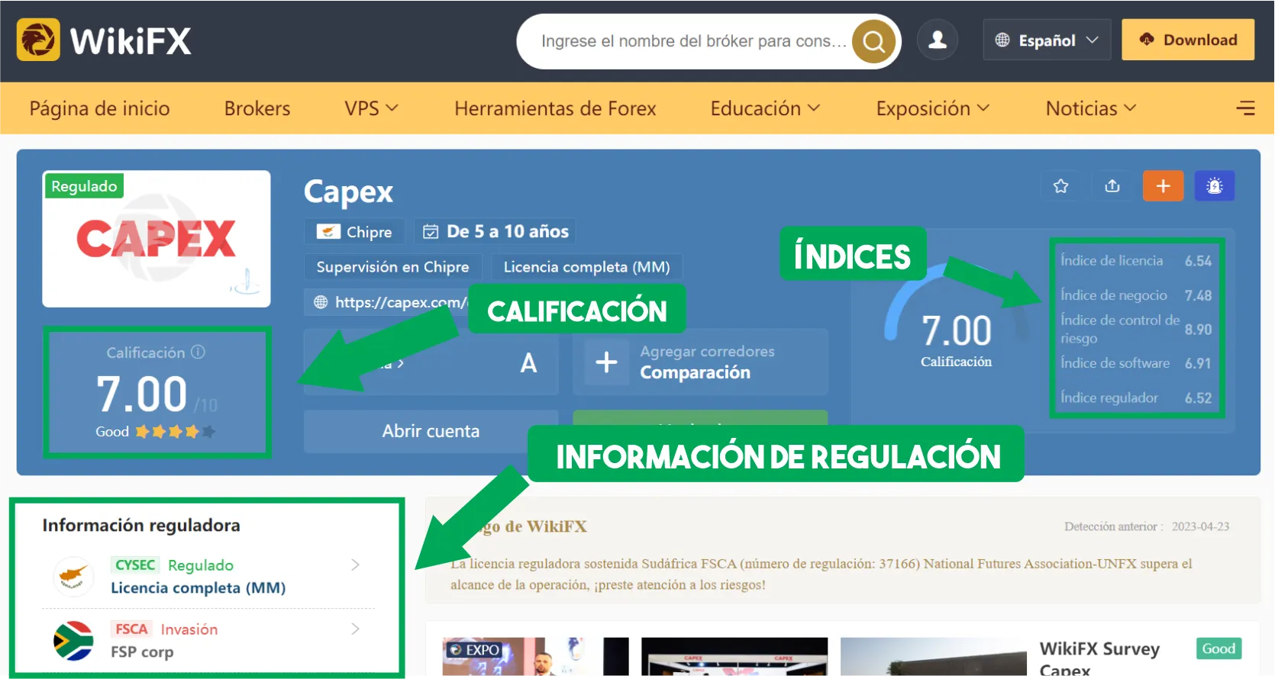Click the Capex broker logo

(x=157, y=239)
